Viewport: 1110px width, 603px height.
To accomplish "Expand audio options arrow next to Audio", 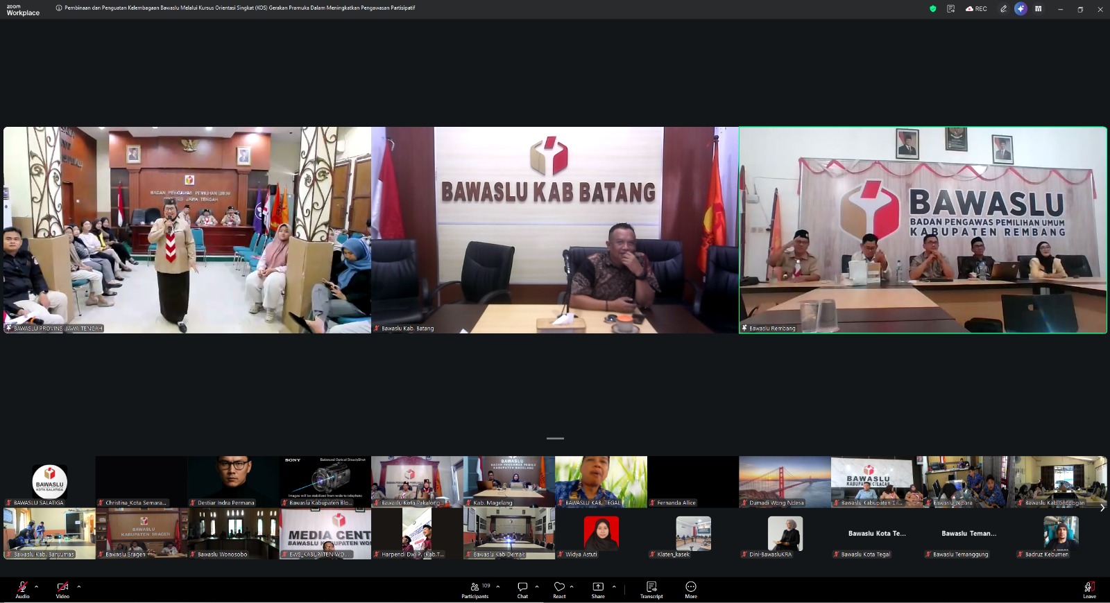I will [36, 586].
